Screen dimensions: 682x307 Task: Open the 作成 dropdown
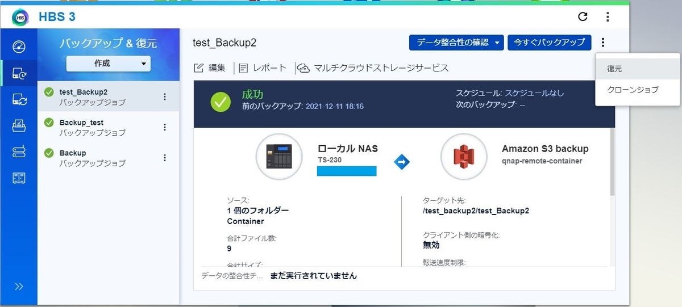coord(109,64)
